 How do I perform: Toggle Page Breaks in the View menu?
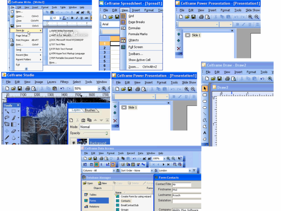point(137,22)
